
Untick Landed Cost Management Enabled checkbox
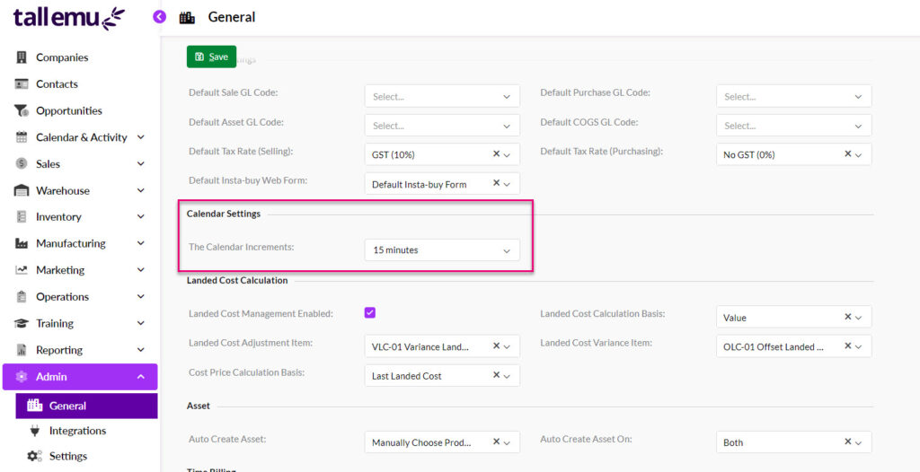pyautogui.click(x=369, y=312)
